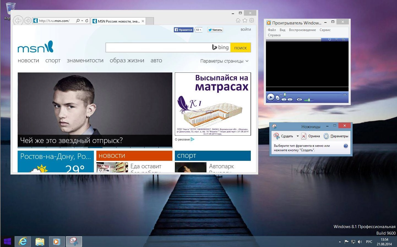Open the звездный отпрыск headline story
The image size is (397, 247).
point(72,141)
